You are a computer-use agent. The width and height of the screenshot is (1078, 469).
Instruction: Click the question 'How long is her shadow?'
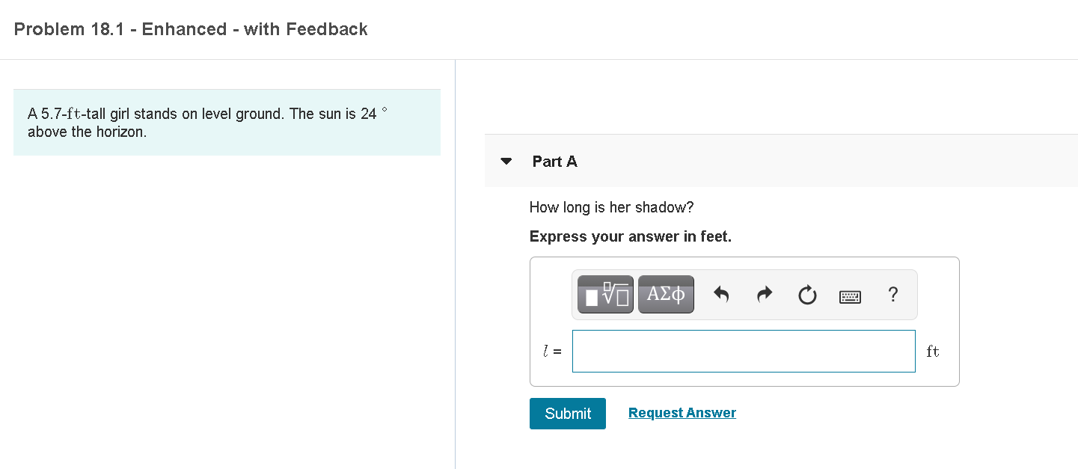pyautogui.click(x=612, y=207)
